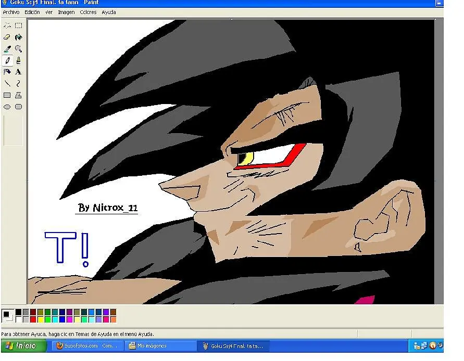Pick the black color swatch

pos(18,312)
